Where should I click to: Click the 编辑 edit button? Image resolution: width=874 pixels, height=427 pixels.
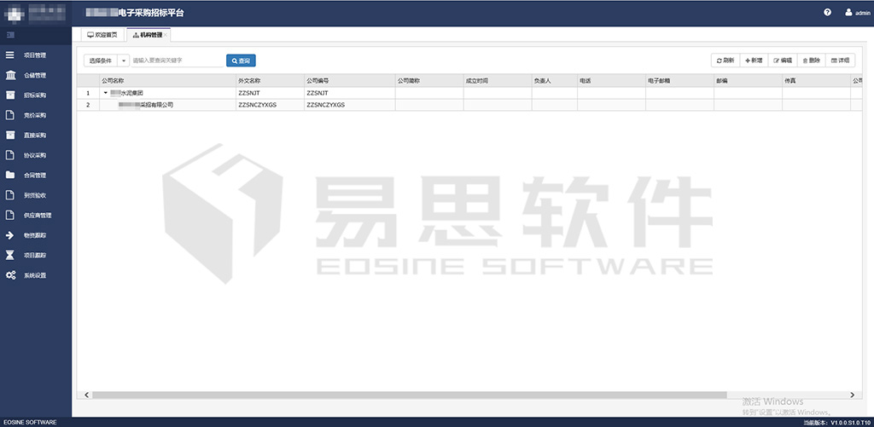point(782,61)
